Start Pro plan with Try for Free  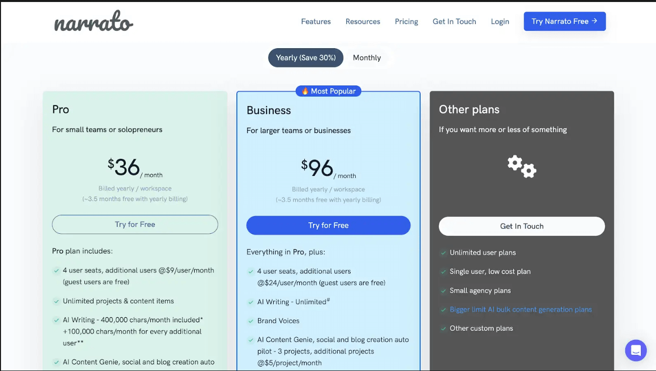coord(135,224)
